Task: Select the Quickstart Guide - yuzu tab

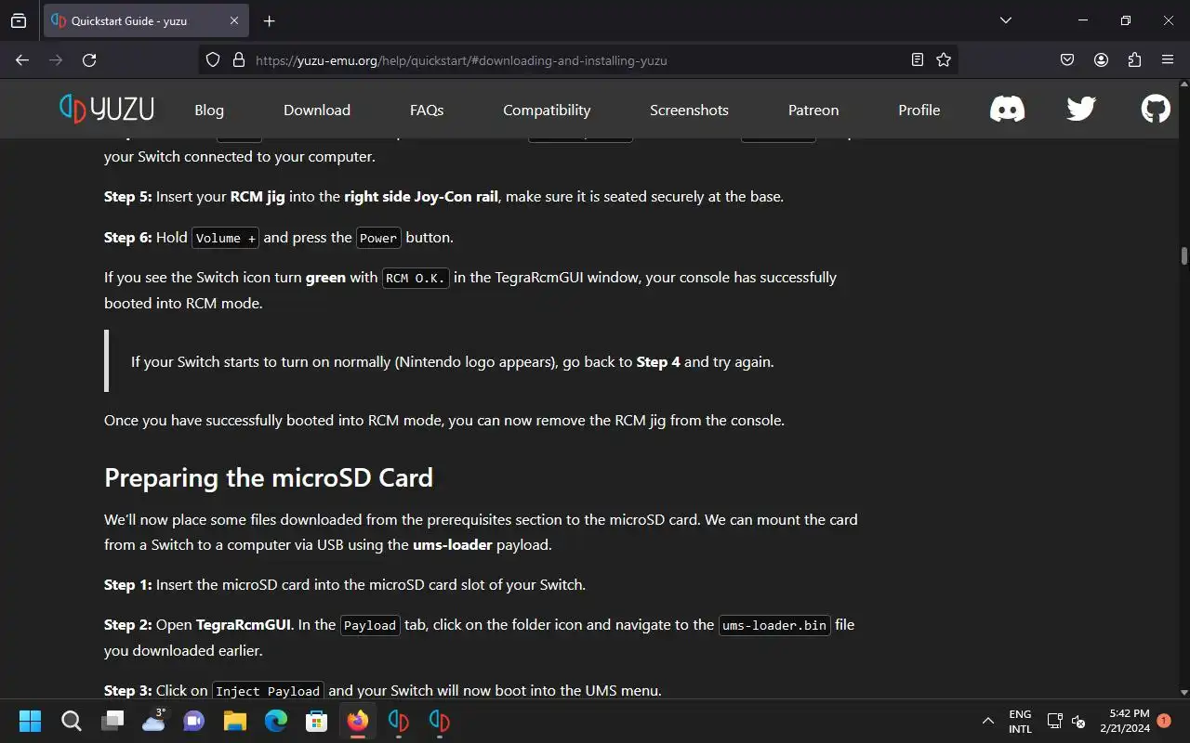Action: pyautogui.click(x=144, y=20)
